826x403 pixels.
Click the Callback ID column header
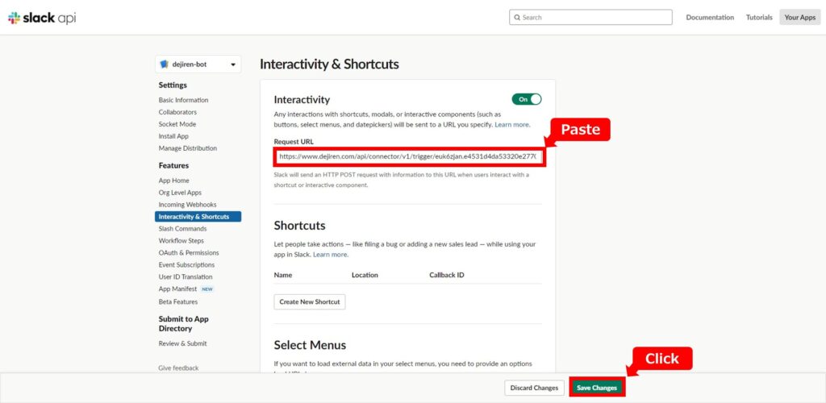447,275
